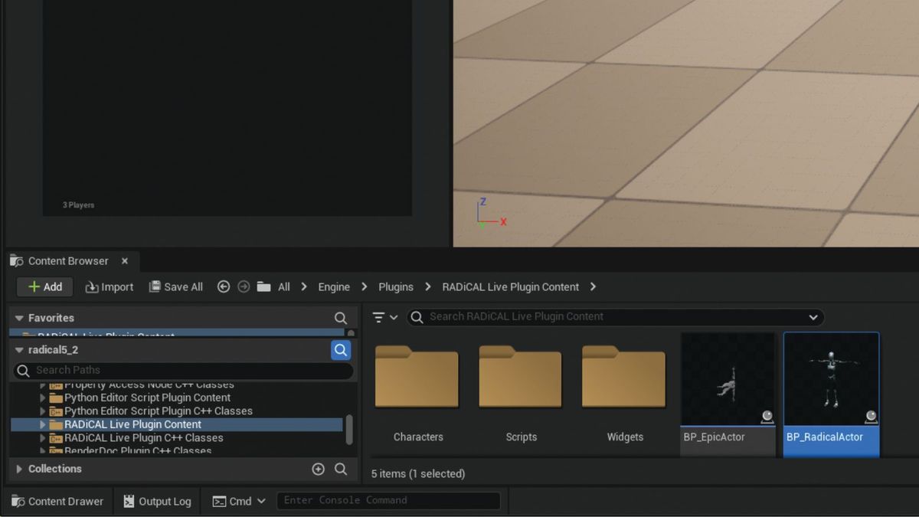Click the blue search icon beside radical5_2
Viewport: 919px width, 517px height.
click(x=340, y=350)
